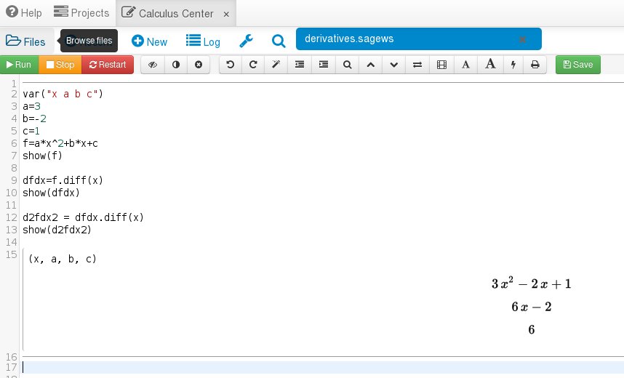Save the worksheet with Save button
Image resolution: width=624 pixels, height=378 pixels.
(578, 65)
